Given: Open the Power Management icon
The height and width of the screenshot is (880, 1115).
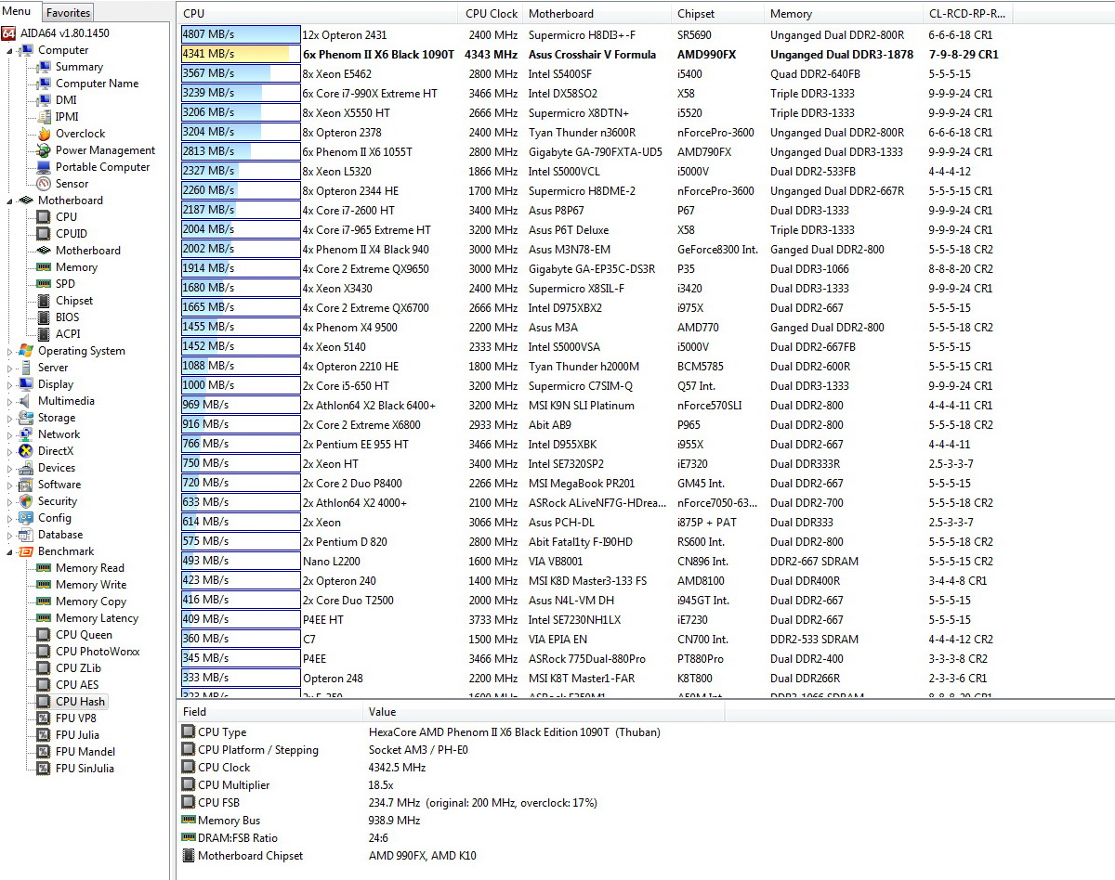Looking at the screenshot, I should tap(44, 150).
